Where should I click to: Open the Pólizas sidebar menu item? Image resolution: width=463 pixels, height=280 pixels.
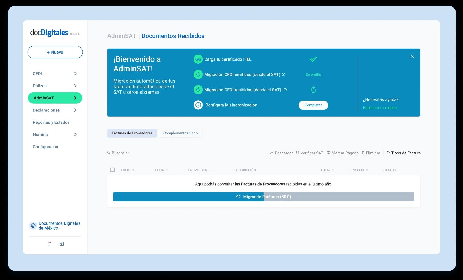(x=55, y=86)
